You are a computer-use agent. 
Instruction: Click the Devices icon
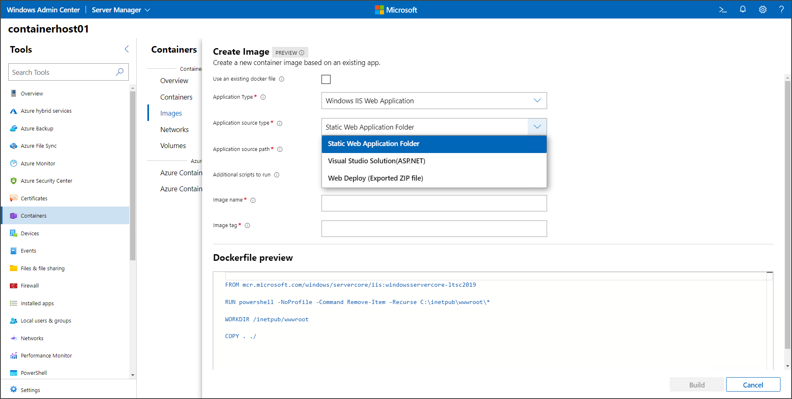coord(14,233)
